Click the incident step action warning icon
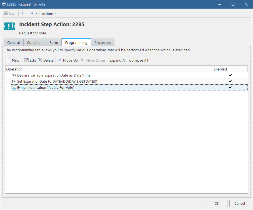This screenshot has height=210, width=253. (x=9, y=26)
